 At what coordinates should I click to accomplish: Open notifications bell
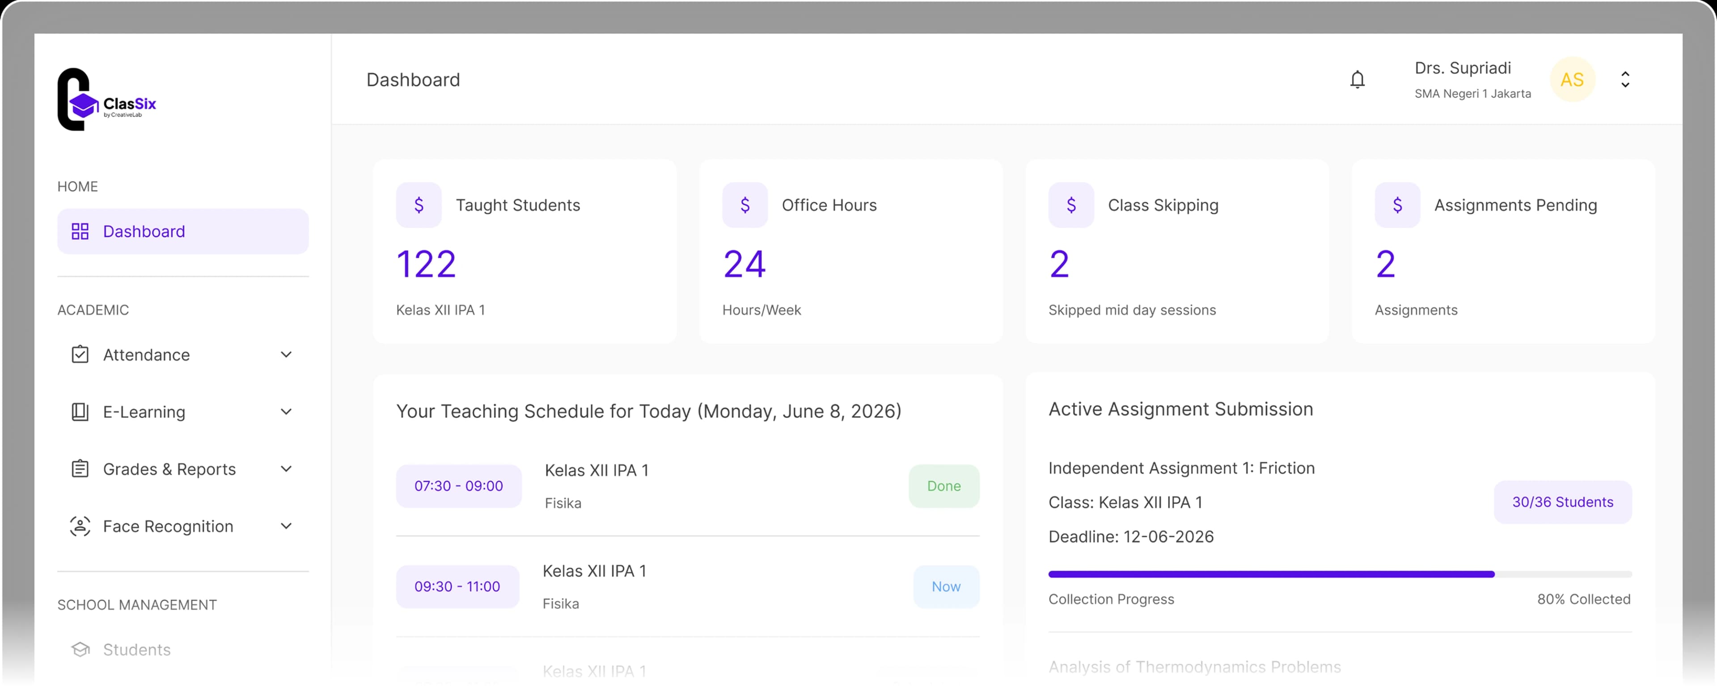pyautogui.click(x=1357, y=80)
